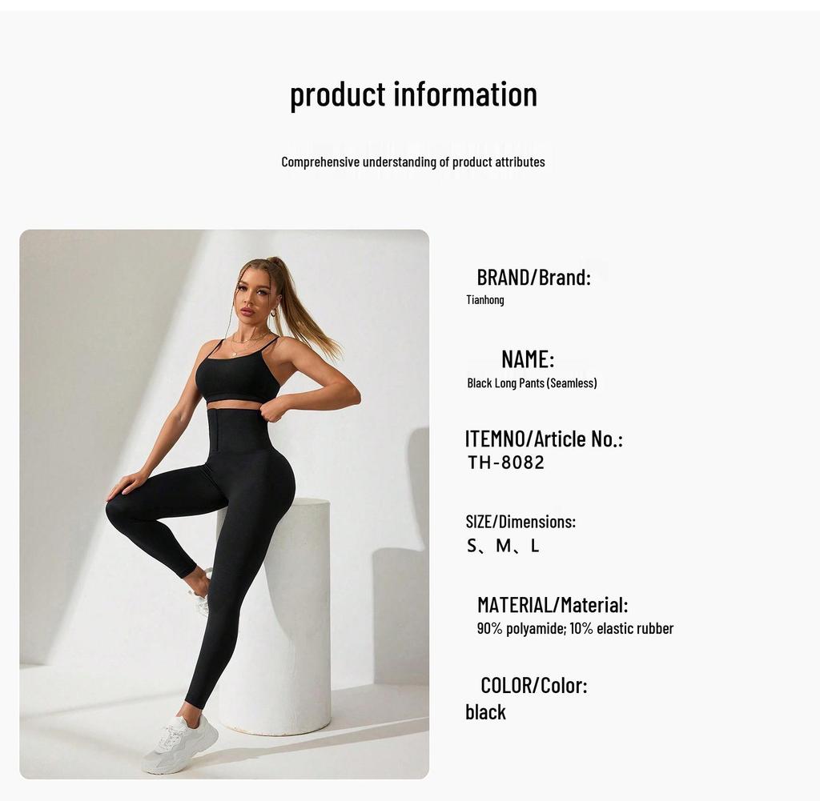820x801 pixels.
Task: Click the 'BRAND/Brand:' label
Action: (x=533, y=278)
